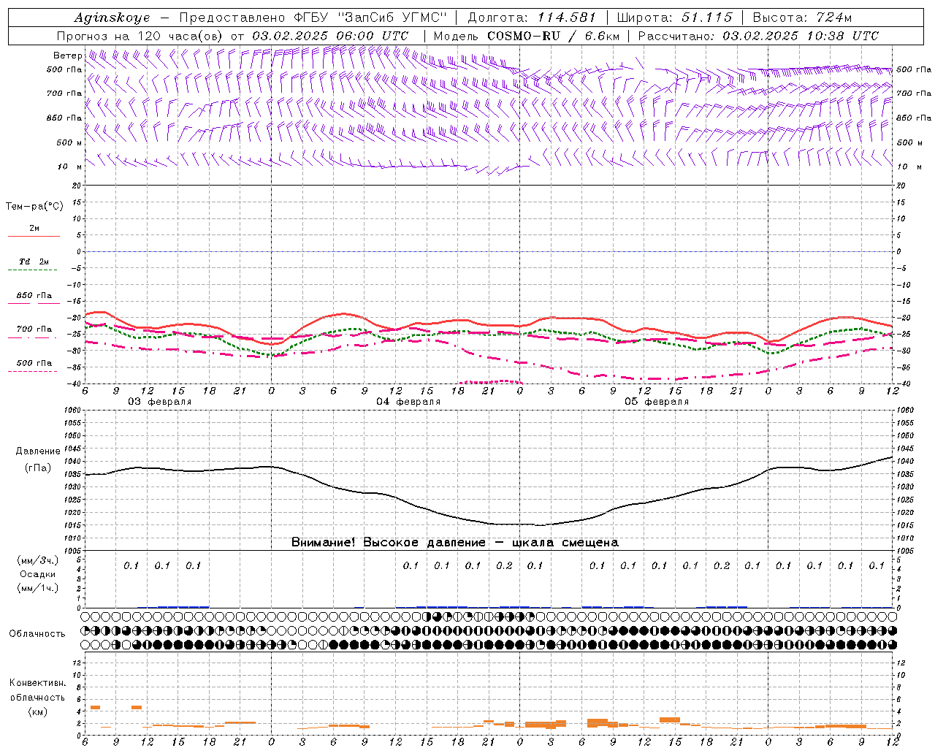Click the Тем-ра(°C) temperature axis label
Screen dimensions: 935x748
pos(34,207)
